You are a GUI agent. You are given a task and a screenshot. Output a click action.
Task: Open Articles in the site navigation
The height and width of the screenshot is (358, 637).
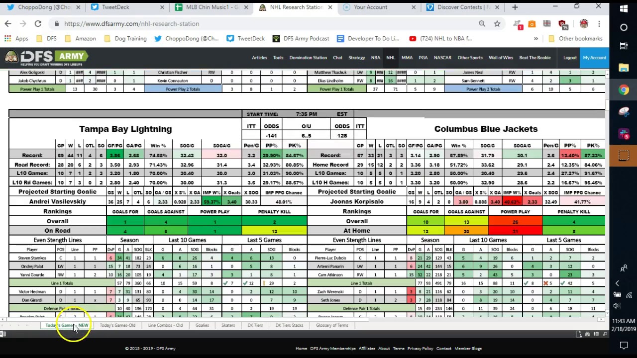pyautogui.click(x=259, y=58)
